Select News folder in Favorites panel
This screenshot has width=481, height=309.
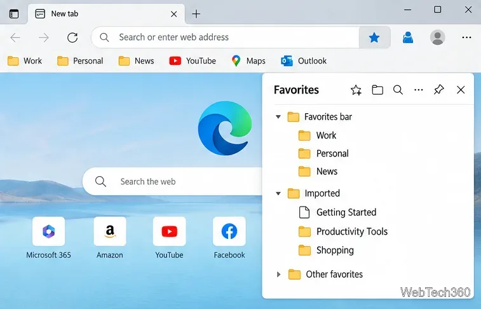point(318,171)
